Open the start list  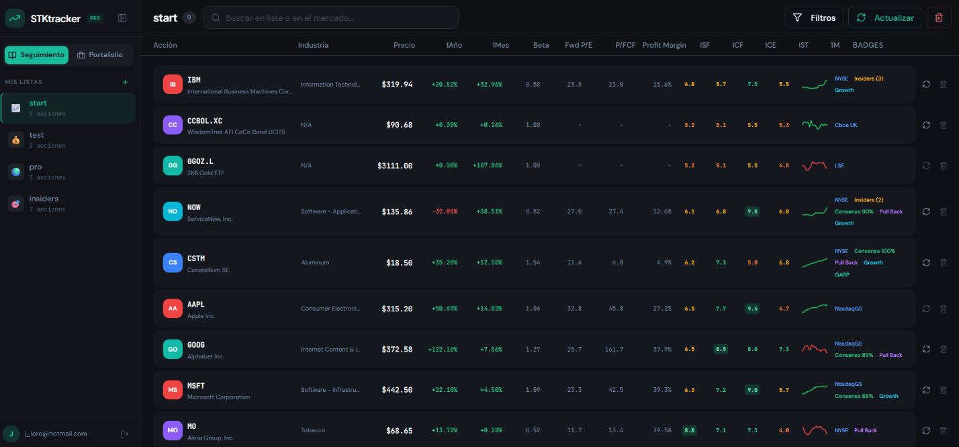tap(68, 108)
